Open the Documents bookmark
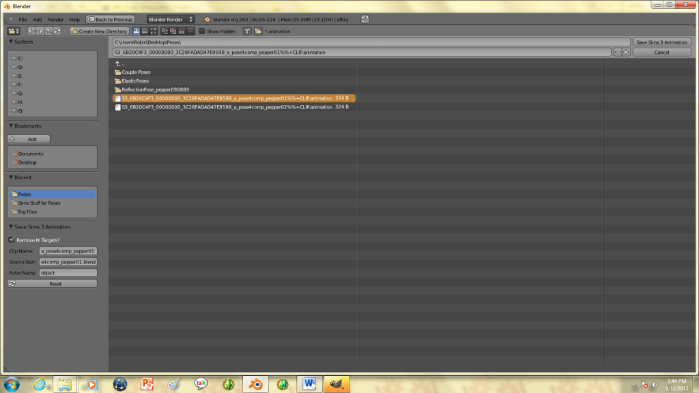699x393 pixels. pyautogui.click(x=52, y=154)
